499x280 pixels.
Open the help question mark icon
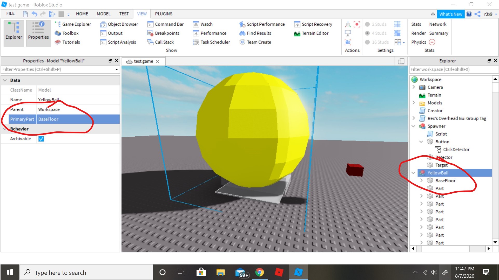(469, 14)
